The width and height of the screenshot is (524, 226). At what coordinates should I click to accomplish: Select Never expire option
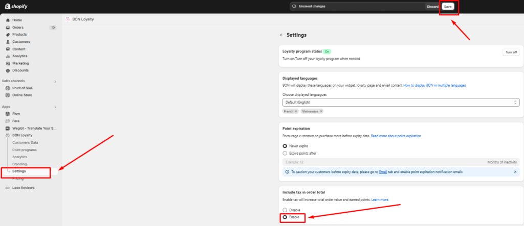285,146
